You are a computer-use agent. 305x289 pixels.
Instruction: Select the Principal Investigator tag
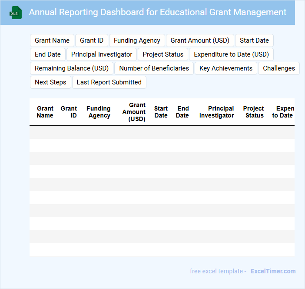102,54
